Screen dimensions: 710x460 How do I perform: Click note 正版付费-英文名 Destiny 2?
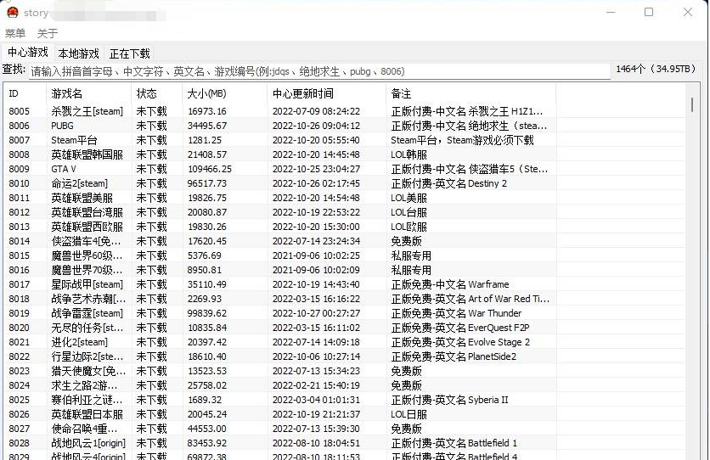448,183
